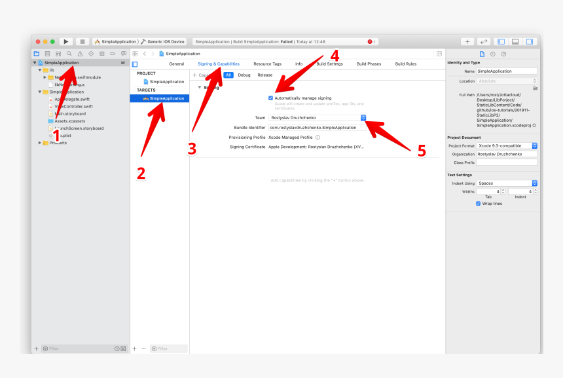The image size is (563, 378).
Task: Click the scheme selector SimpleApplication
Action: point(116,42)
